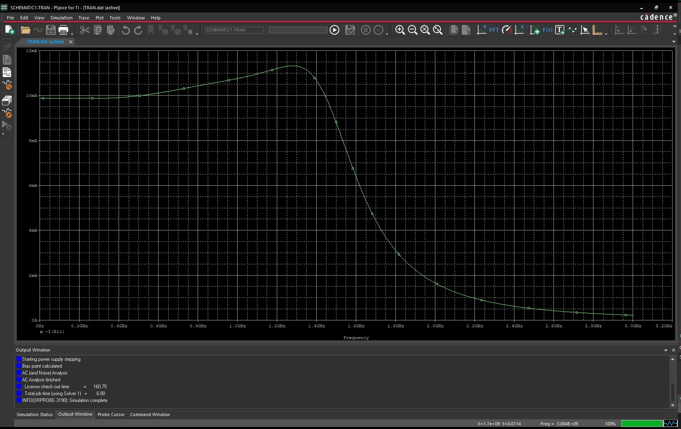Save with the floppy disk icon
Screen dimensions: 681x429
(50, 30)
